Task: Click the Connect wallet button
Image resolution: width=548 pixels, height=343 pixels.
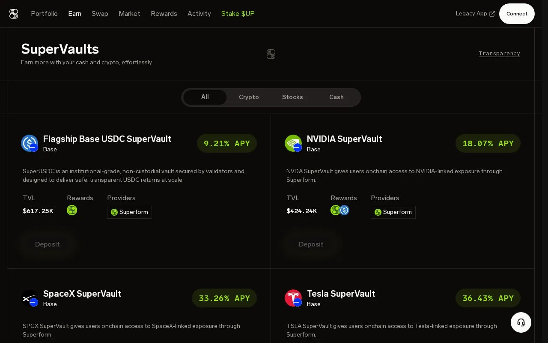Action: [517, 14]
